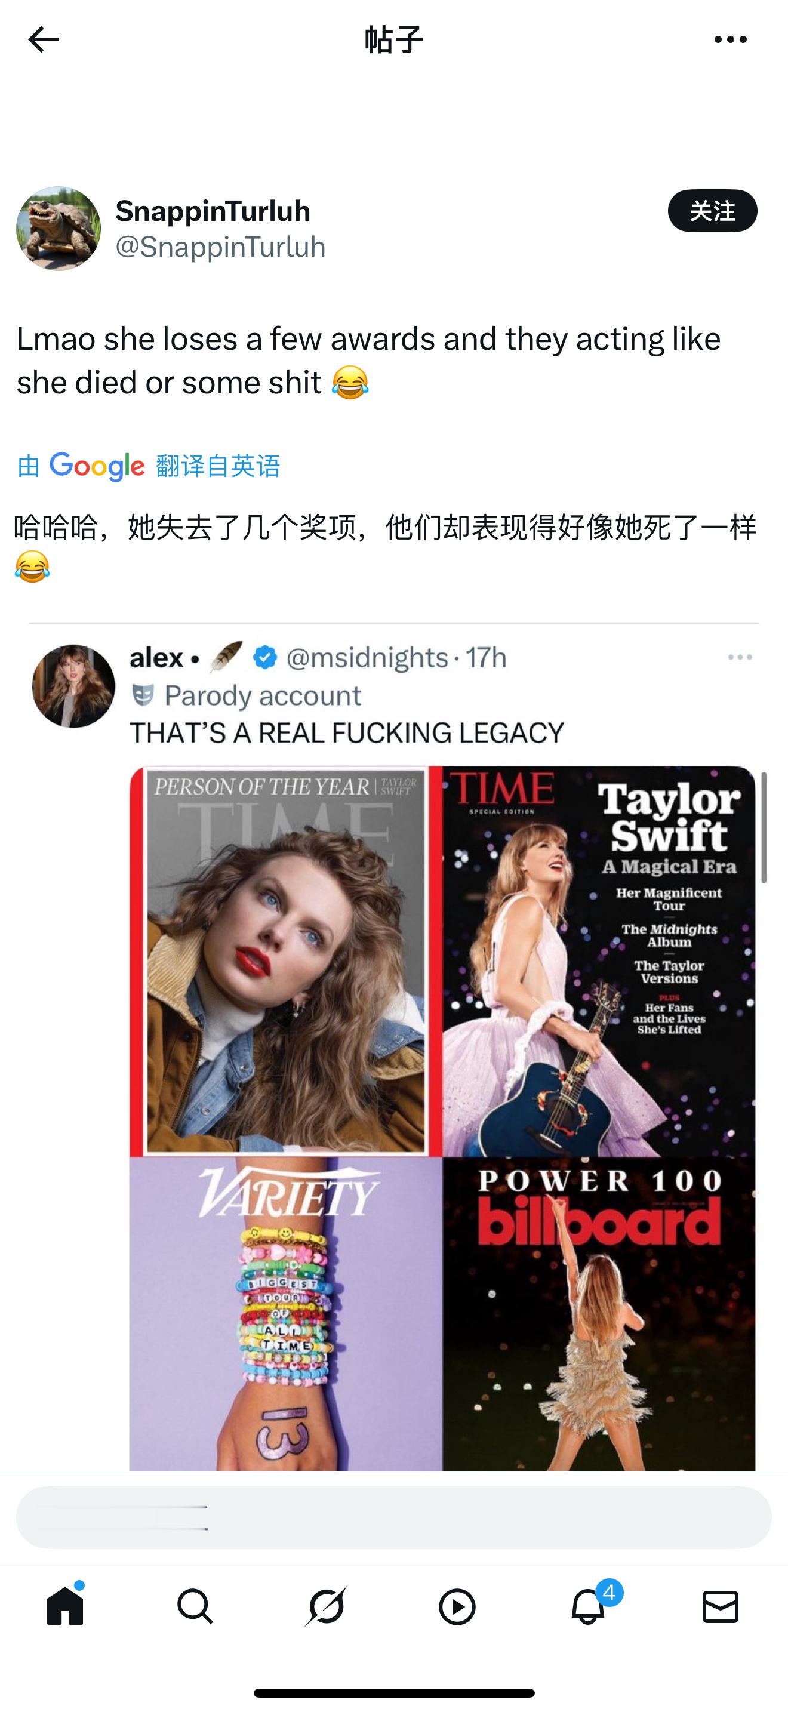Open the Billboard Power 100 cover

599,1314
